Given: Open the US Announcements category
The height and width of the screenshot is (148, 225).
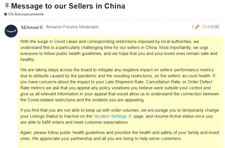Looking at the screenshot, I should 26,14.
